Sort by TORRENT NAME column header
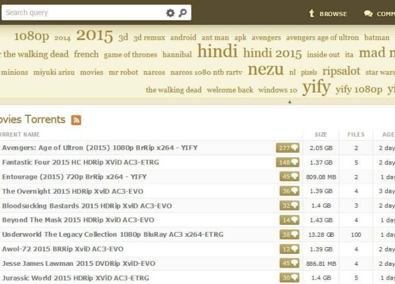Viewport: 395px width, 284px height. (x=20, y=135)
